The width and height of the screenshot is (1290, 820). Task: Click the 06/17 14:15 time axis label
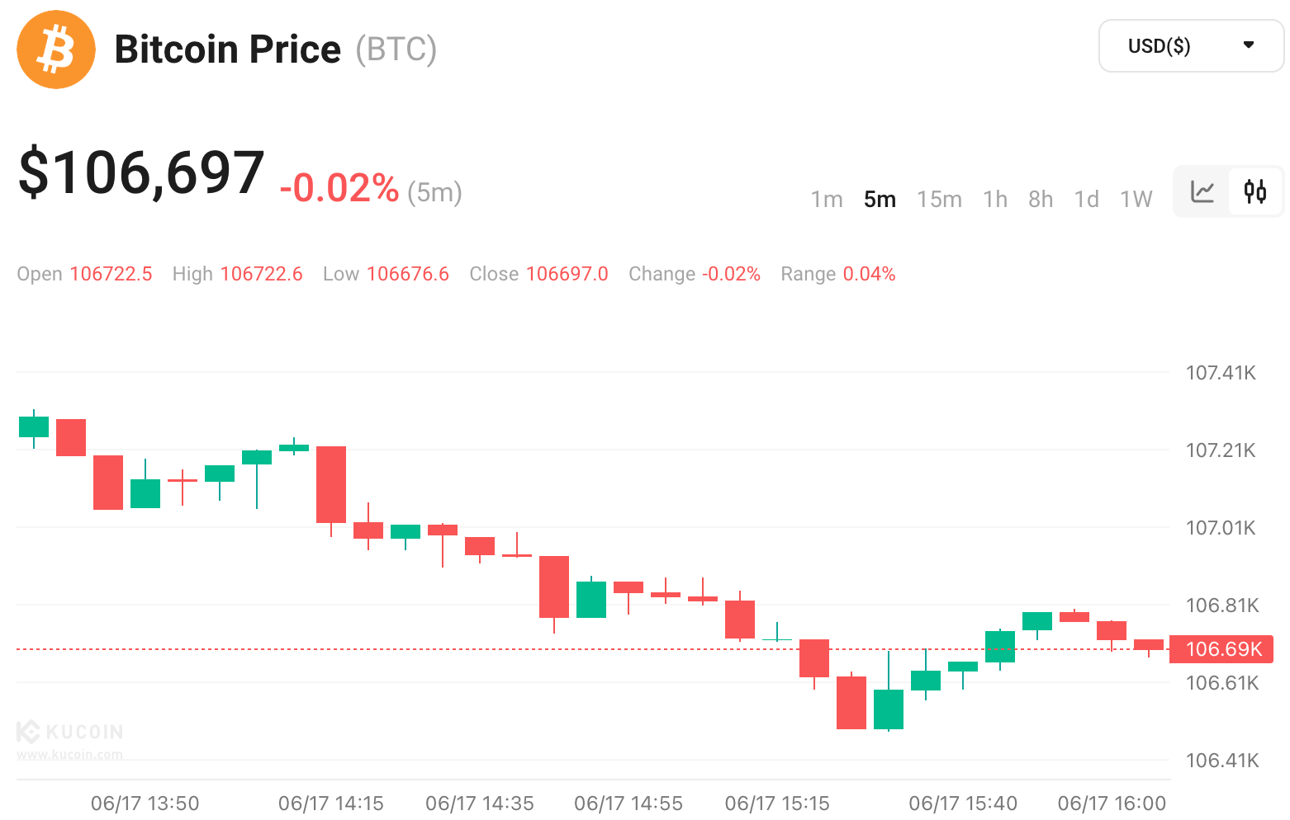pos(331,804)
